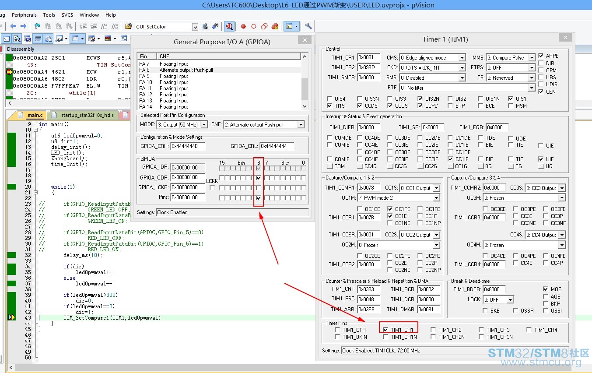Navigate backwards with the blue left arrow
The width and height of the screenshot is (592, 373).
click(14, 26)
